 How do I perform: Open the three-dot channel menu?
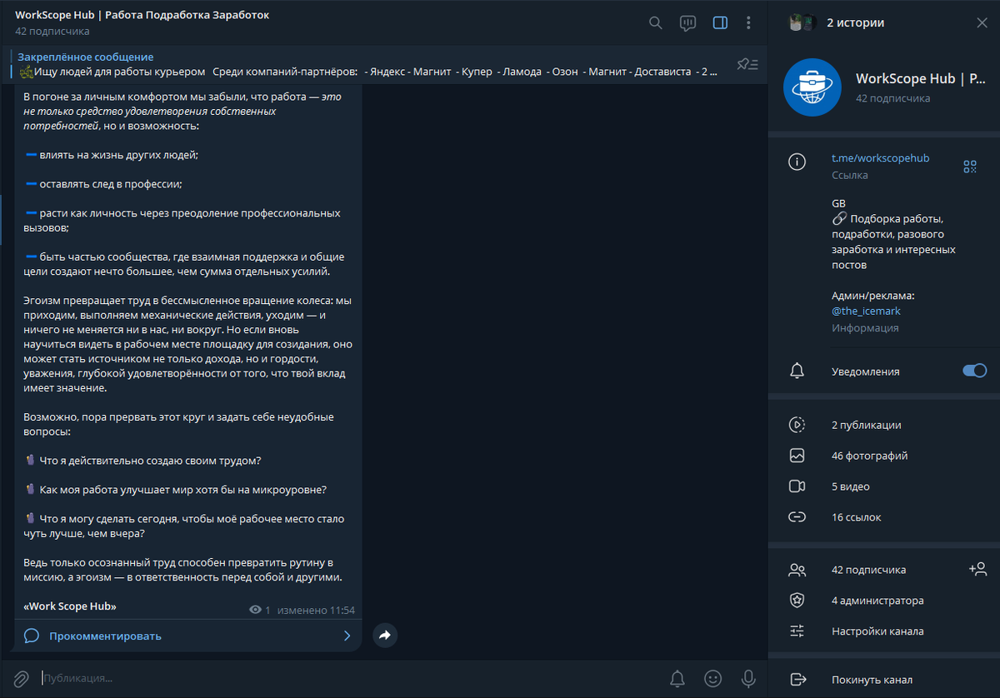click(x=748, y=23)
